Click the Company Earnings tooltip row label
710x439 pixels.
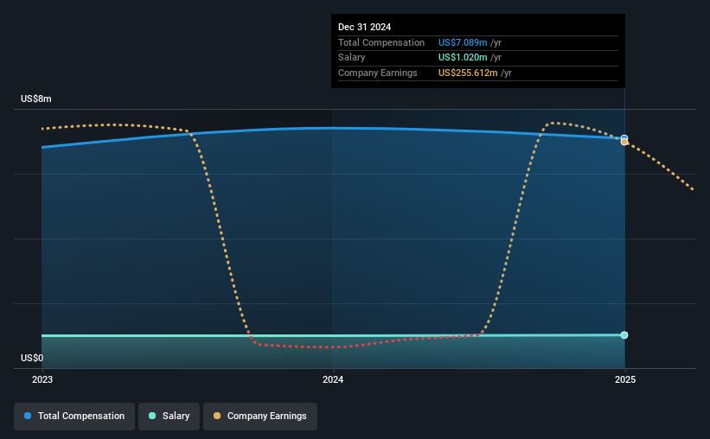(378, 73)
